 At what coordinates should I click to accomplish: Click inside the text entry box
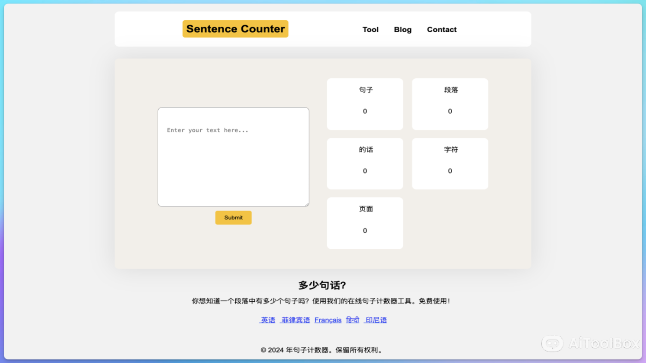(233, 157)
